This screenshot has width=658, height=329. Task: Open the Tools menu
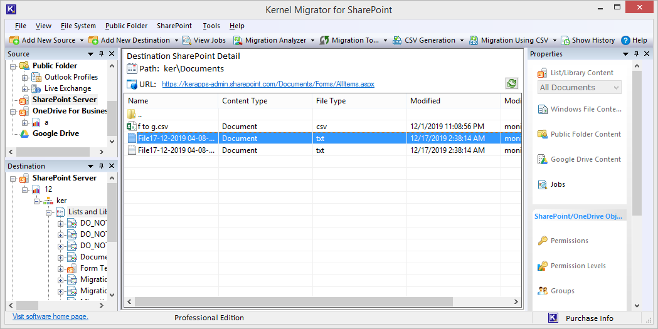click(x=211, y=26)
